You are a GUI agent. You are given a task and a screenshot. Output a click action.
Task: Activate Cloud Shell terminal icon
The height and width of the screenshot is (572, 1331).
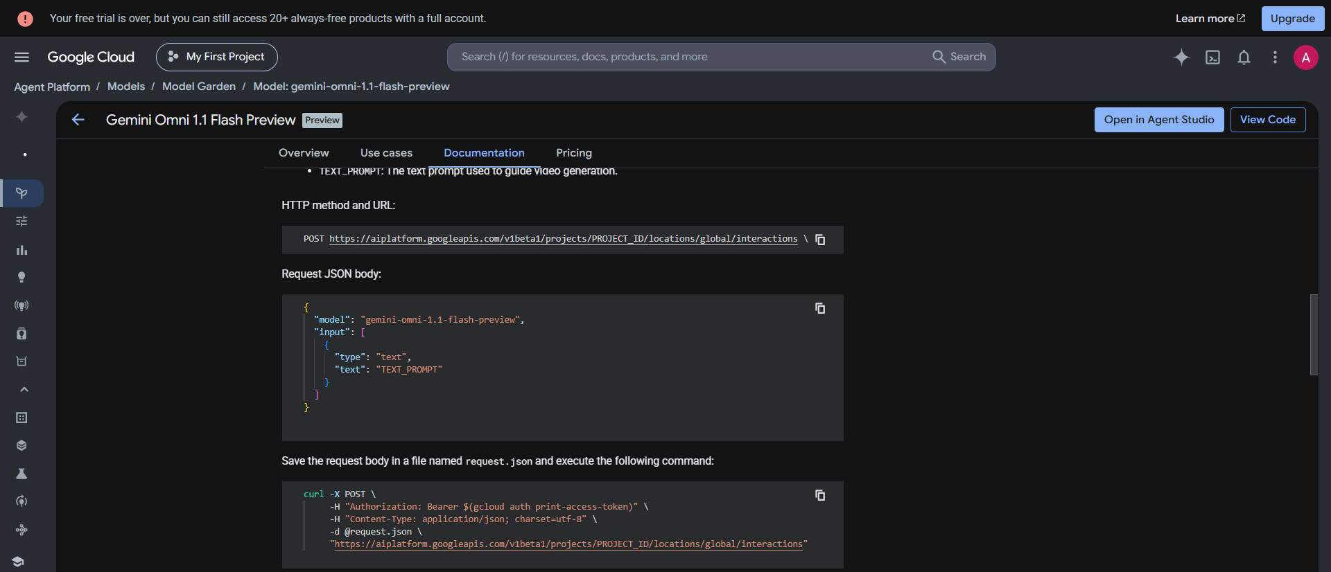(1212, 57)
